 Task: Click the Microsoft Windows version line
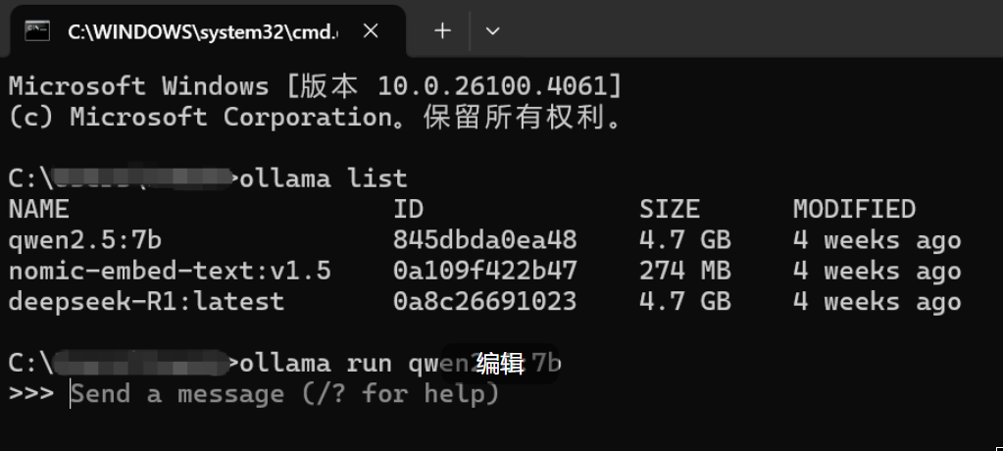point(315,86)
